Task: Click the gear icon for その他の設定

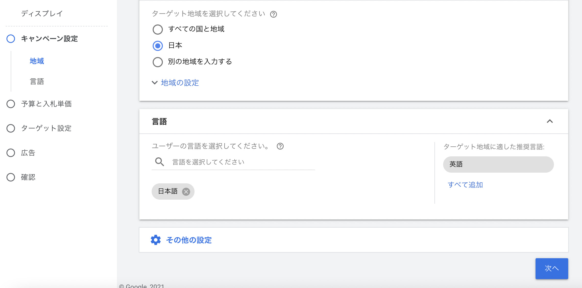Action: [156, 240]
